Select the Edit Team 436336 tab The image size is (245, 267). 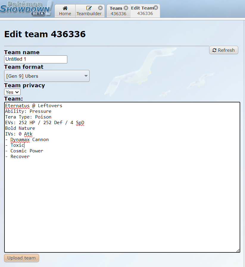click(x=143, y=11)
